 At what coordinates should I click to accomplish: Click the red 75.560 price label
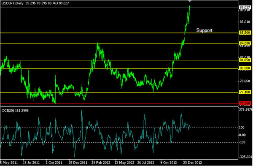point(245,103)
